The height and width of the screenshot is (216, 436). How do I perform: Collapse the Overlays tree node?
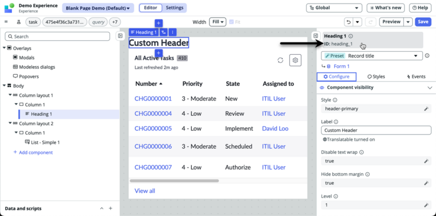point(4,48)
